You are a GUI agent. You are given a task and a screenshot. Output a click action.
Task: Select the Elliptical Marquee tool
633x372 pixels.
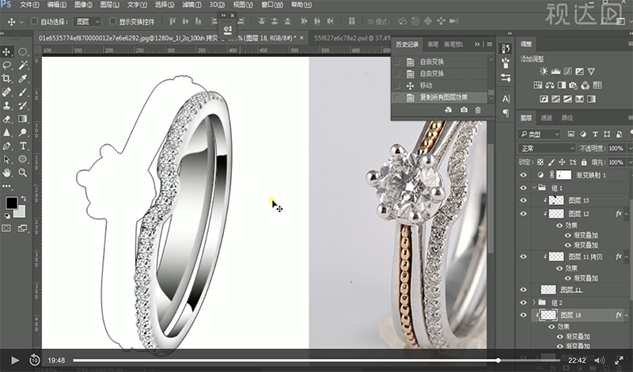pyautogui.click(x=23, y=51)
